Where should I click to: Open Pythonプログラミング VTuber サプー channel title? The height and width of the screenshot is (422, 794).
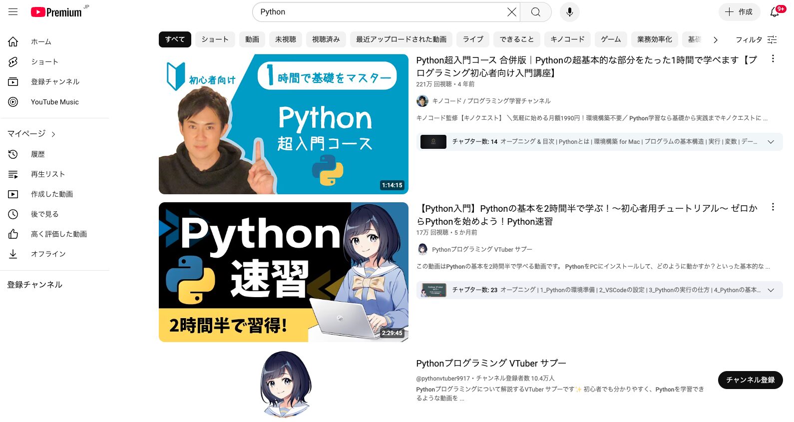491,364
